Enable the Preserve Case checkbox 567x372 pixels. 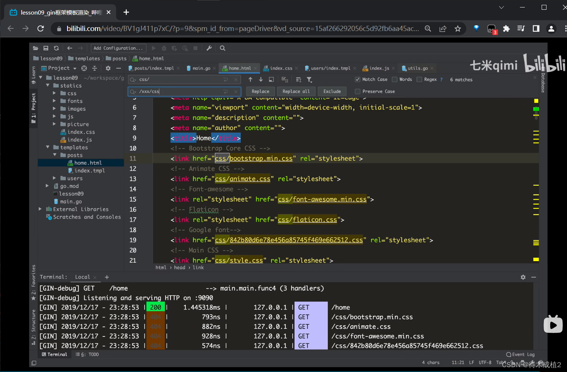pos(358,92)
